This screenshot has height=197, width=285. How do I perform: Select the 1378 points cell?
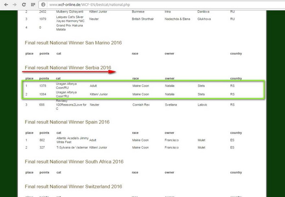(43, 86)
